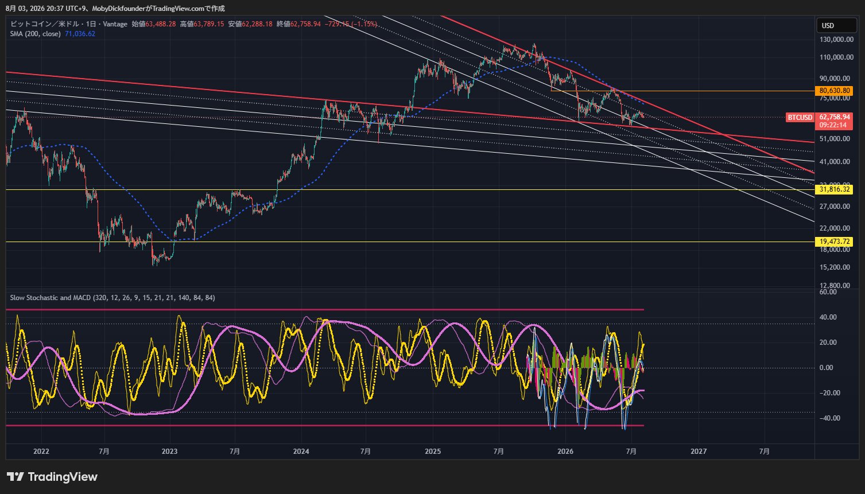
Task: Select the ビットコイン／米ドル symbol legend title
Action: [68, 24]
